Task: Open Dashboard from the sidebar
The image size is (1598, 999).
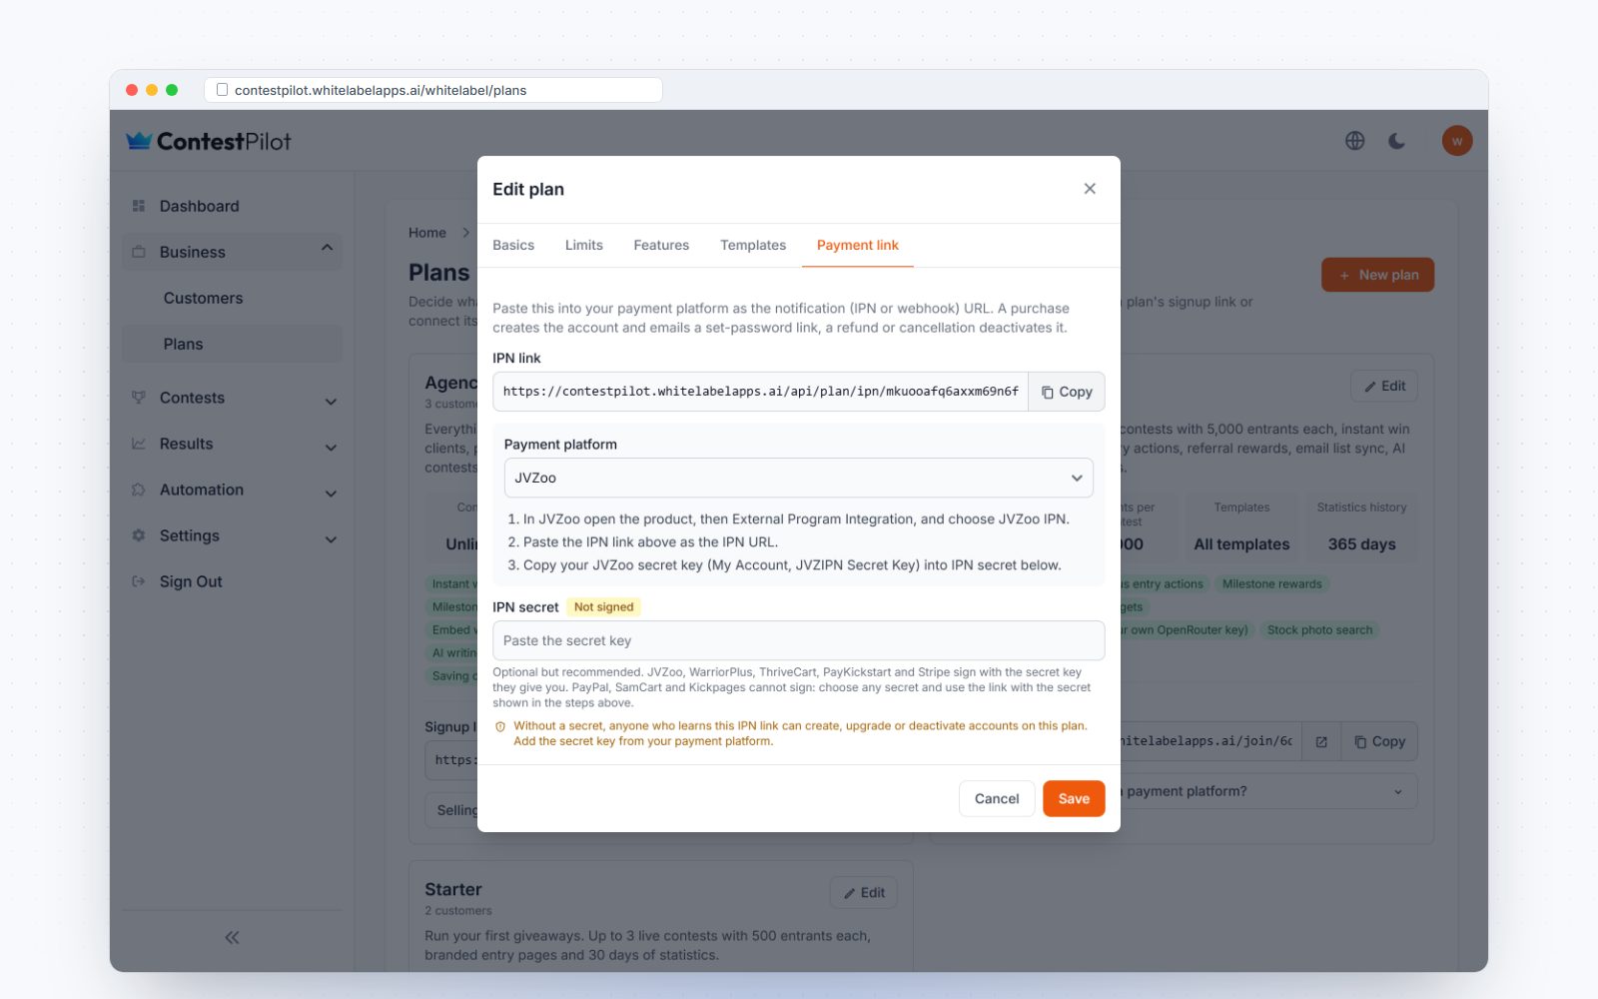Action: click(232, 206)
